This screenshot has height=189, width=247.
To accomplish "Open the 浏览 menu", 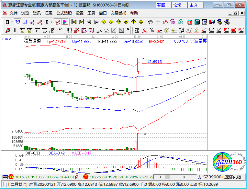I will [25, 13].
